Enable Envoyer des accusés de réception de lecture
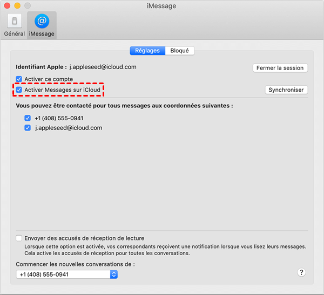The image size is (324, 295). 19,238
